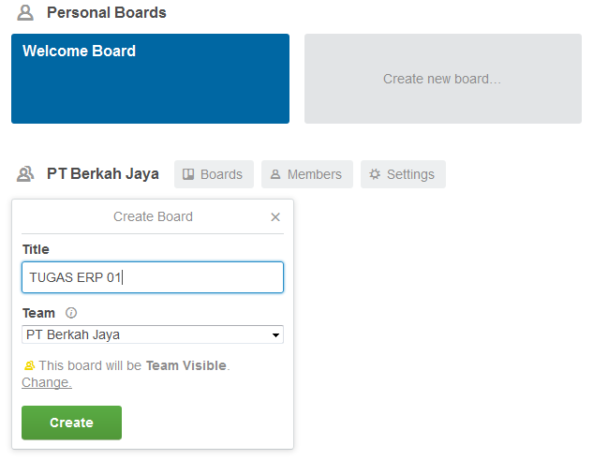Expand the Team dropdown showing PT Berkah Jaya

click(152, 334)
